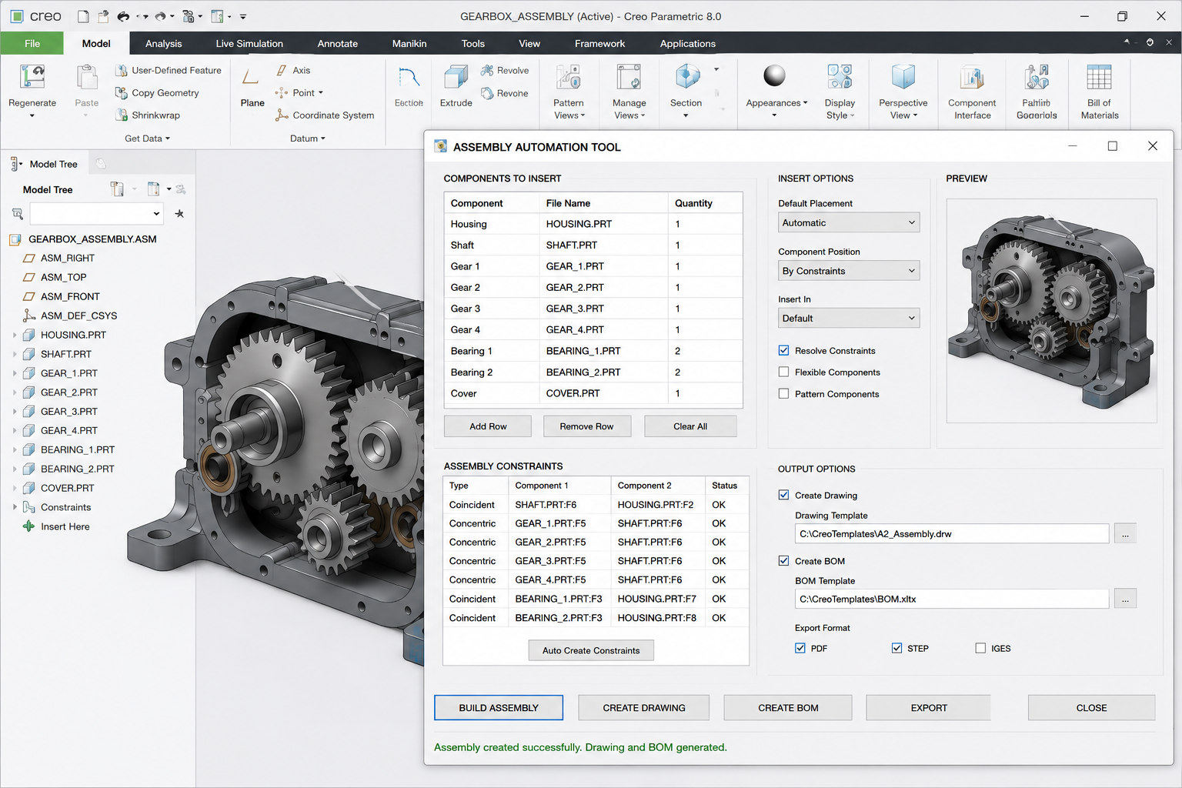Click the Add Row button
The height and width of the screenshot is (788, 1182).
pos(488,426)
